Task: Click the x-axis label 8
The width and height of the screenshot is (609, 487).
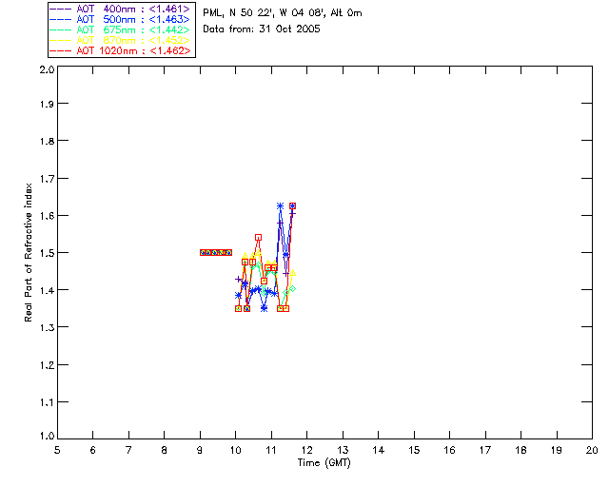Action: tap(165, 450)
